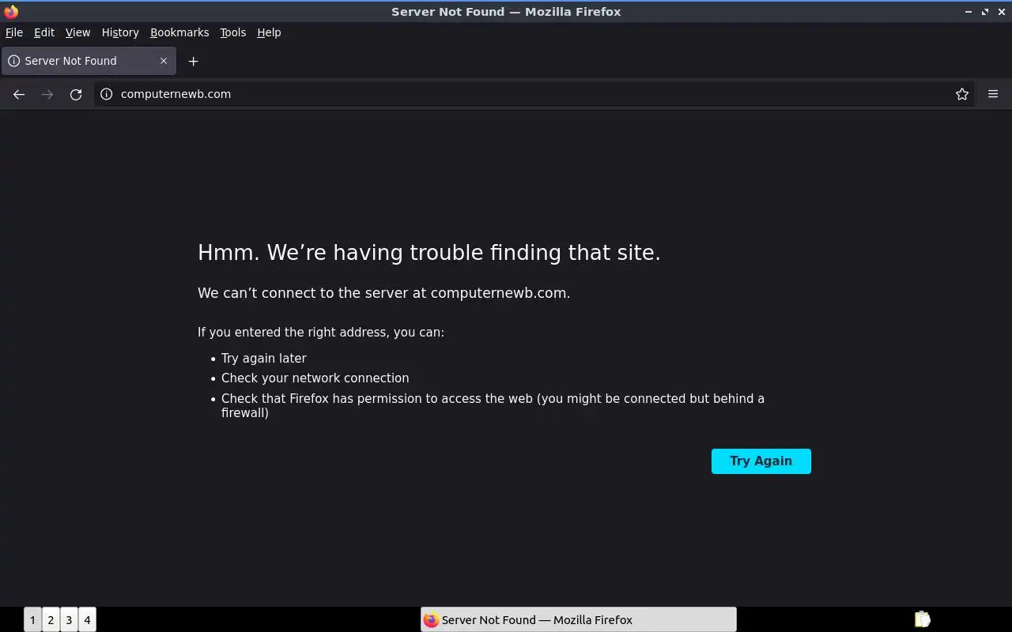Reload the current page
The height and width of the screenshot is (632, 1012).
click(x=76, y=94)
